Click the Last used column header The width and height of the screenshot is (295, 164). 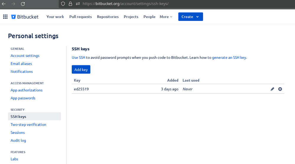coord(191,80)
